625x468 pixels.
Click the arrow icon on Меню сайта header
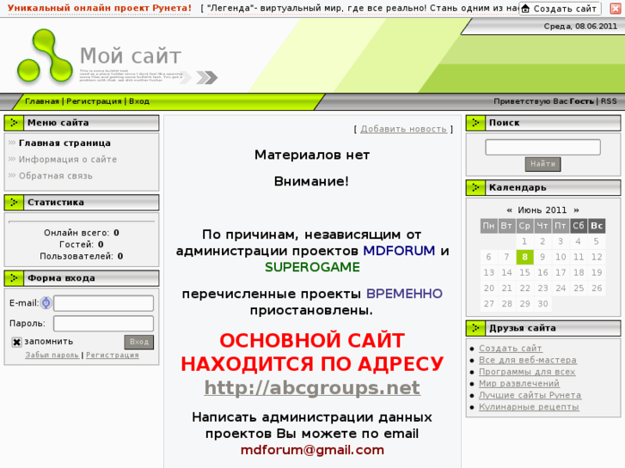tap(14, 123)
